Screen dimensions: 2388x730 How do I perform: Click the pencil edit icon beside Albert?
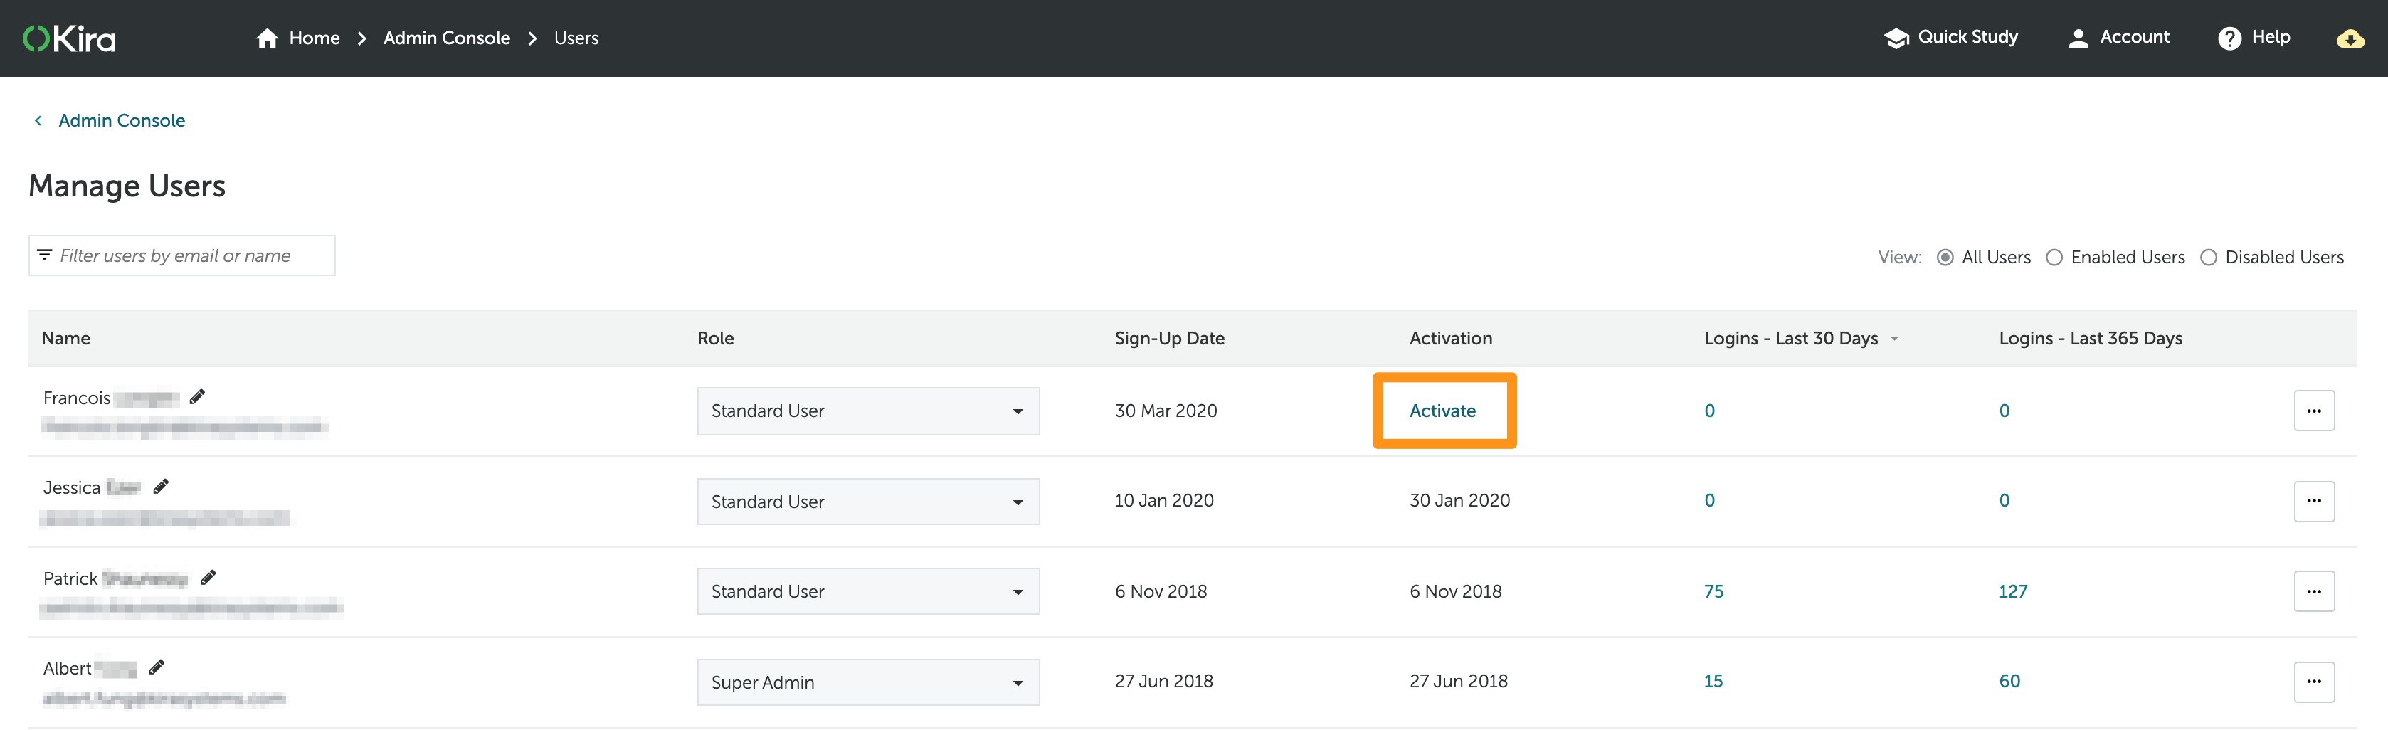157,667
